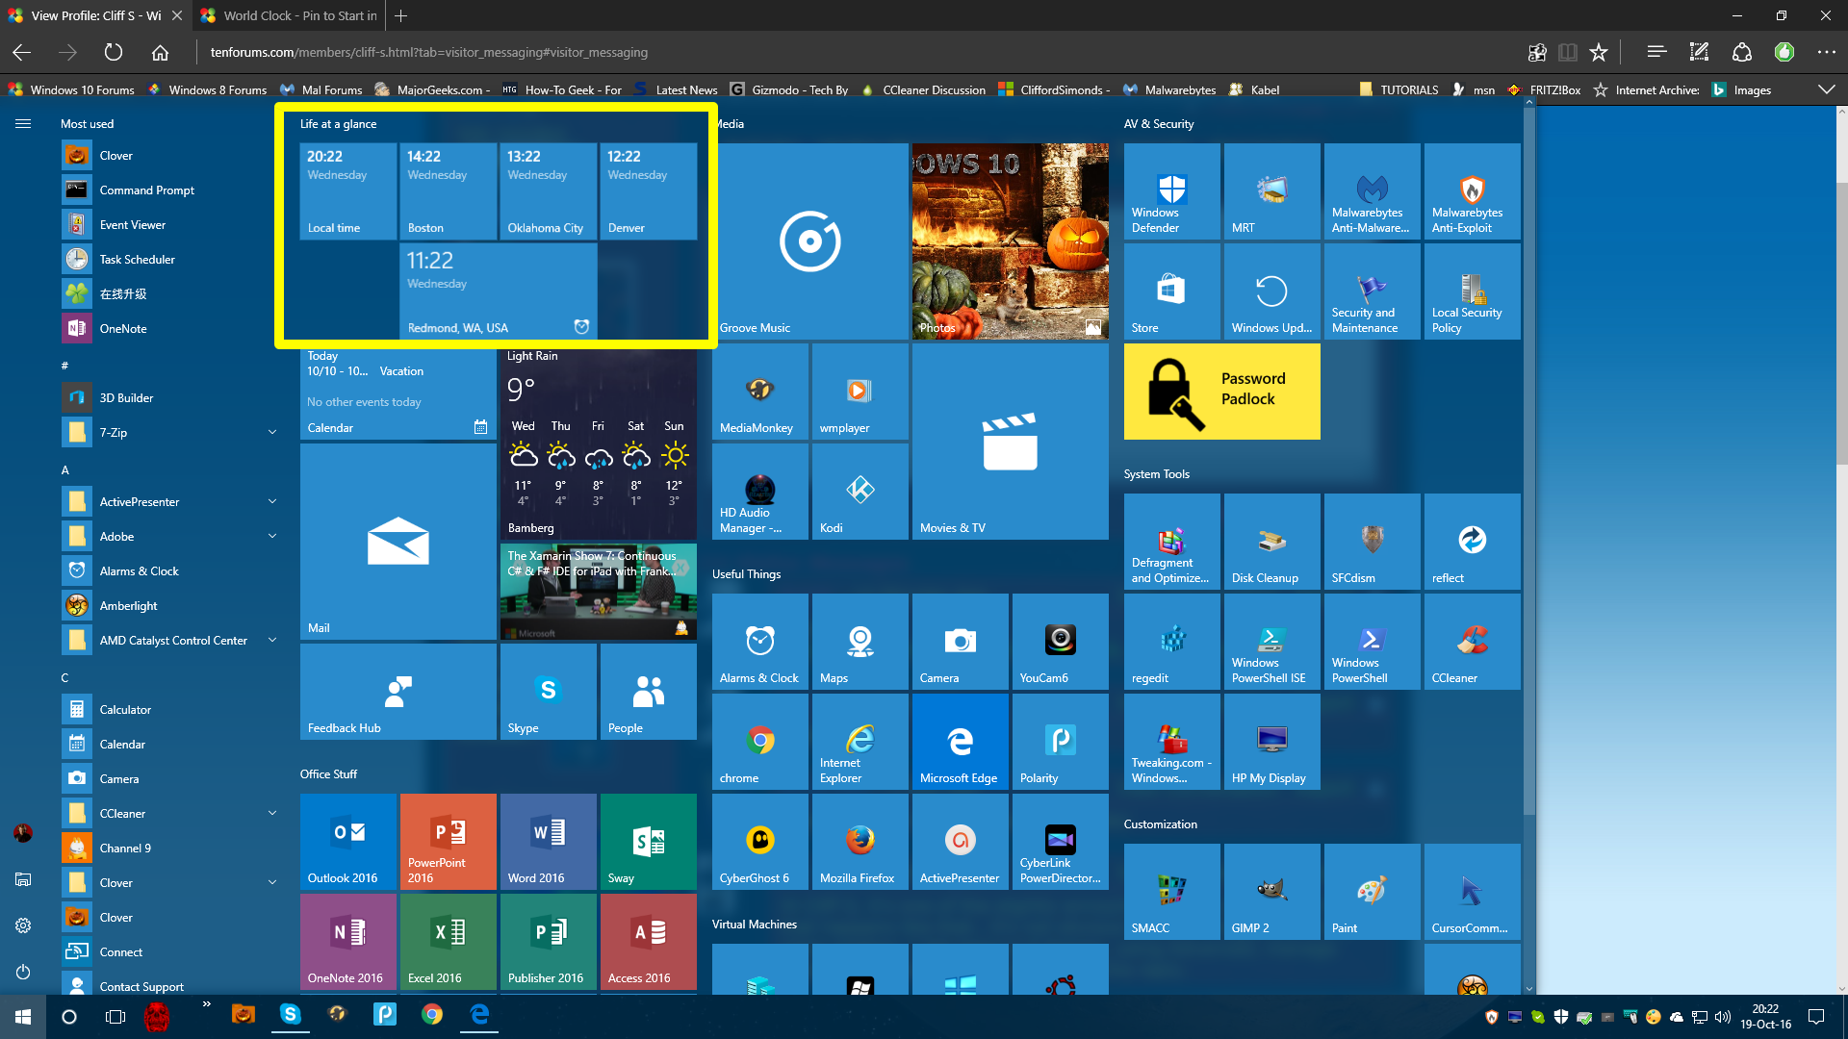The image size is (1848, 1039).
Task: Open the Outlook 2016 tile
Action: tap(347, 842)
